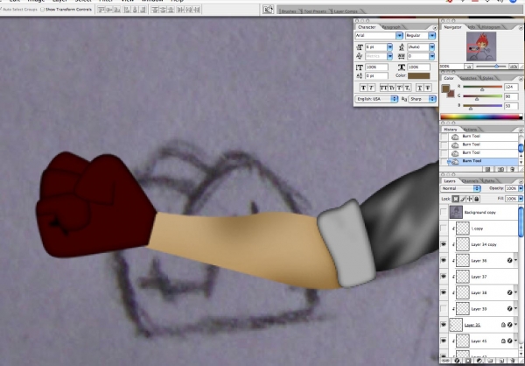Image resolution: width=525 pixels, height=366 pixels.
Task: Toggle Superscript in Character panel
Action: click(x=400, y=88)
